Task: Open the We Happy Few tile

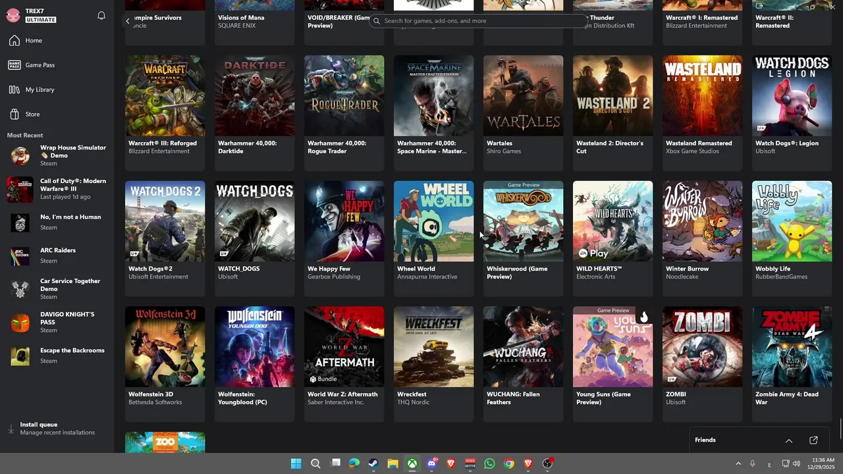Action: 344,239
